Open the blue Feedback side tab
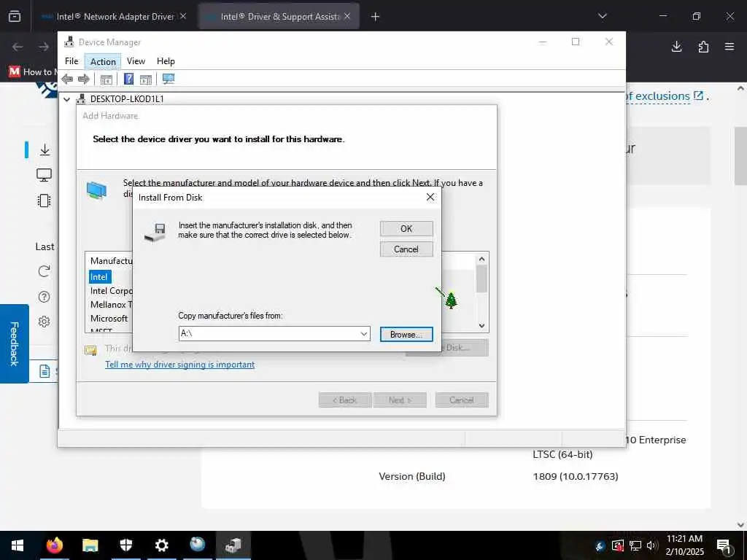The width and height of the screenshot is (747, 560). coord(15,344)
